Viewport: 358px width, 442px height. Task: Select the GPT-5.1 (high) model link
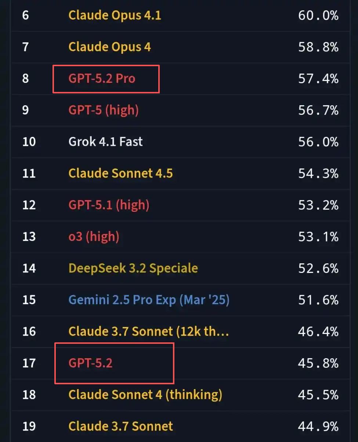tap(109, 205)
